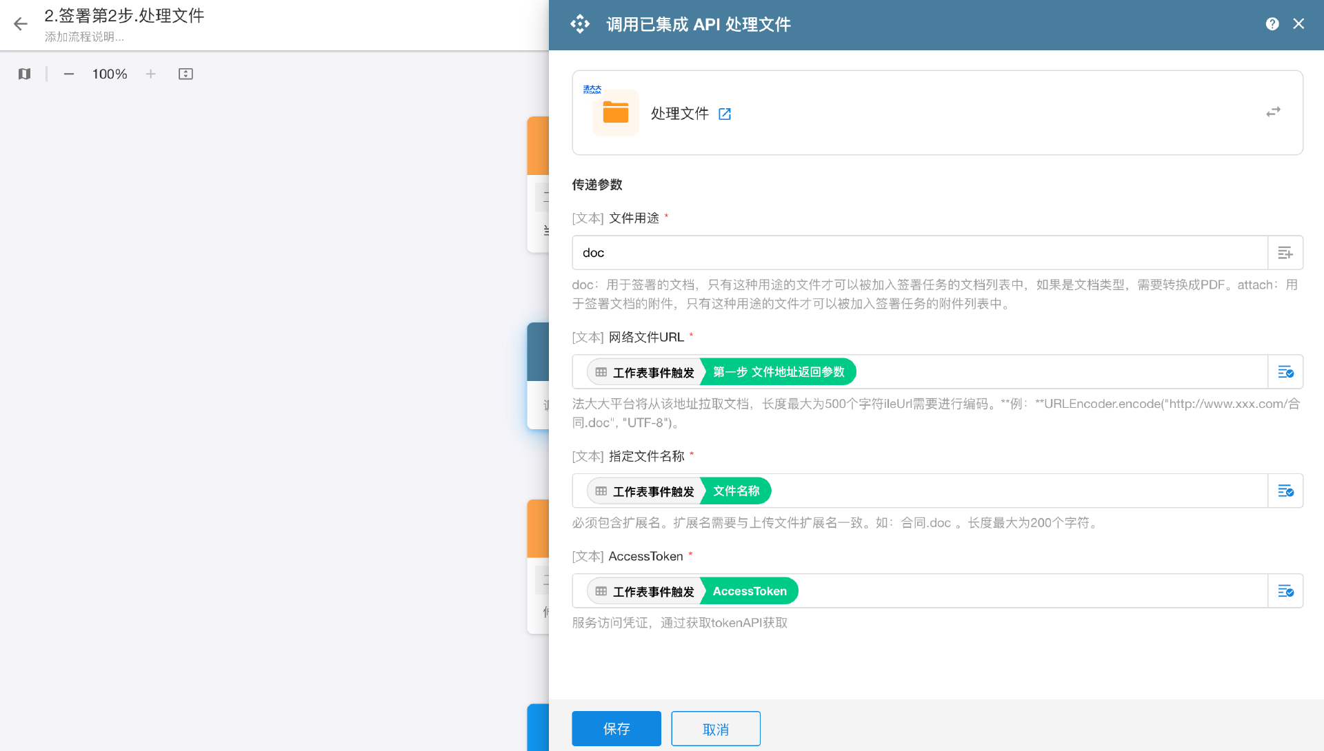This screenshot has width=1324, height=751.
Task: Open the help question mark icon
Action: 1272,24
